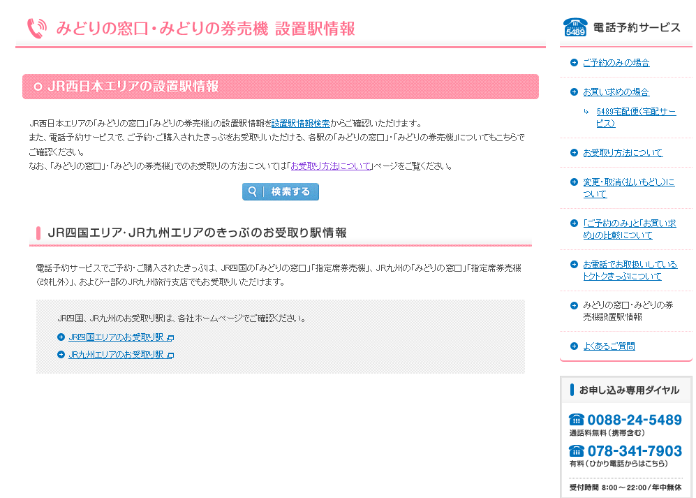
Task: Open お受取り方法について link in the paragraph
Action: [x=331, y=166]
